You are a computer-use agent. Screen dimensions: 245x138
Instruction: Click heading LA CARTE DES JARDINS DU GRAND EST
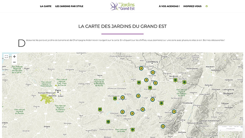(x=123, y=26)
